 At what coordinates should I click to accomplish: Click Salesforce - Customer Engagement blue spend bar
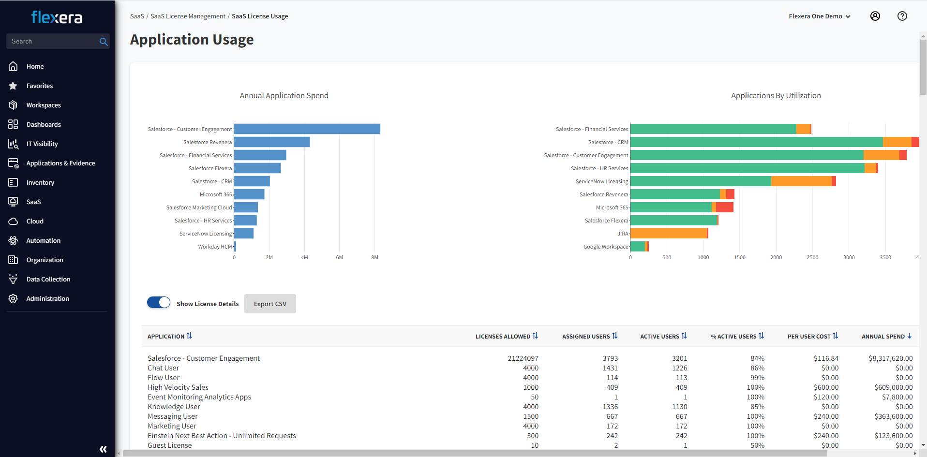tap(307, 129)
